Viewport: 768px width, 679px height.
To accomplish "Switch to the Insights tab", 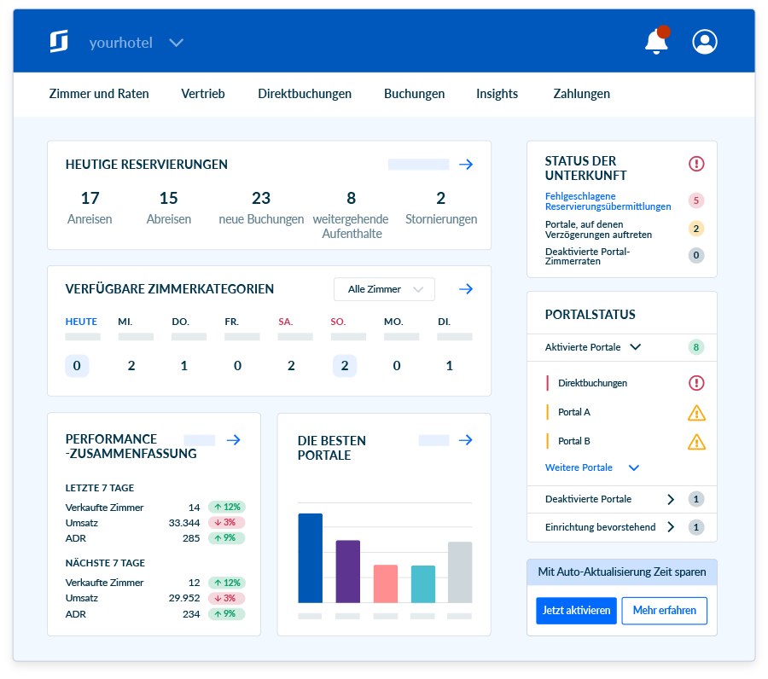I will pos(497,94).
